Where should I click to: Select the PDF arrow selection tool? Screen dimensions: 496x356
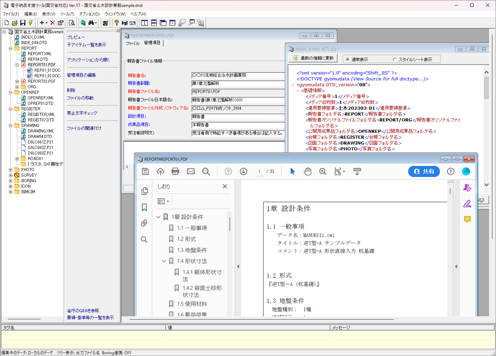coord(292,171)
